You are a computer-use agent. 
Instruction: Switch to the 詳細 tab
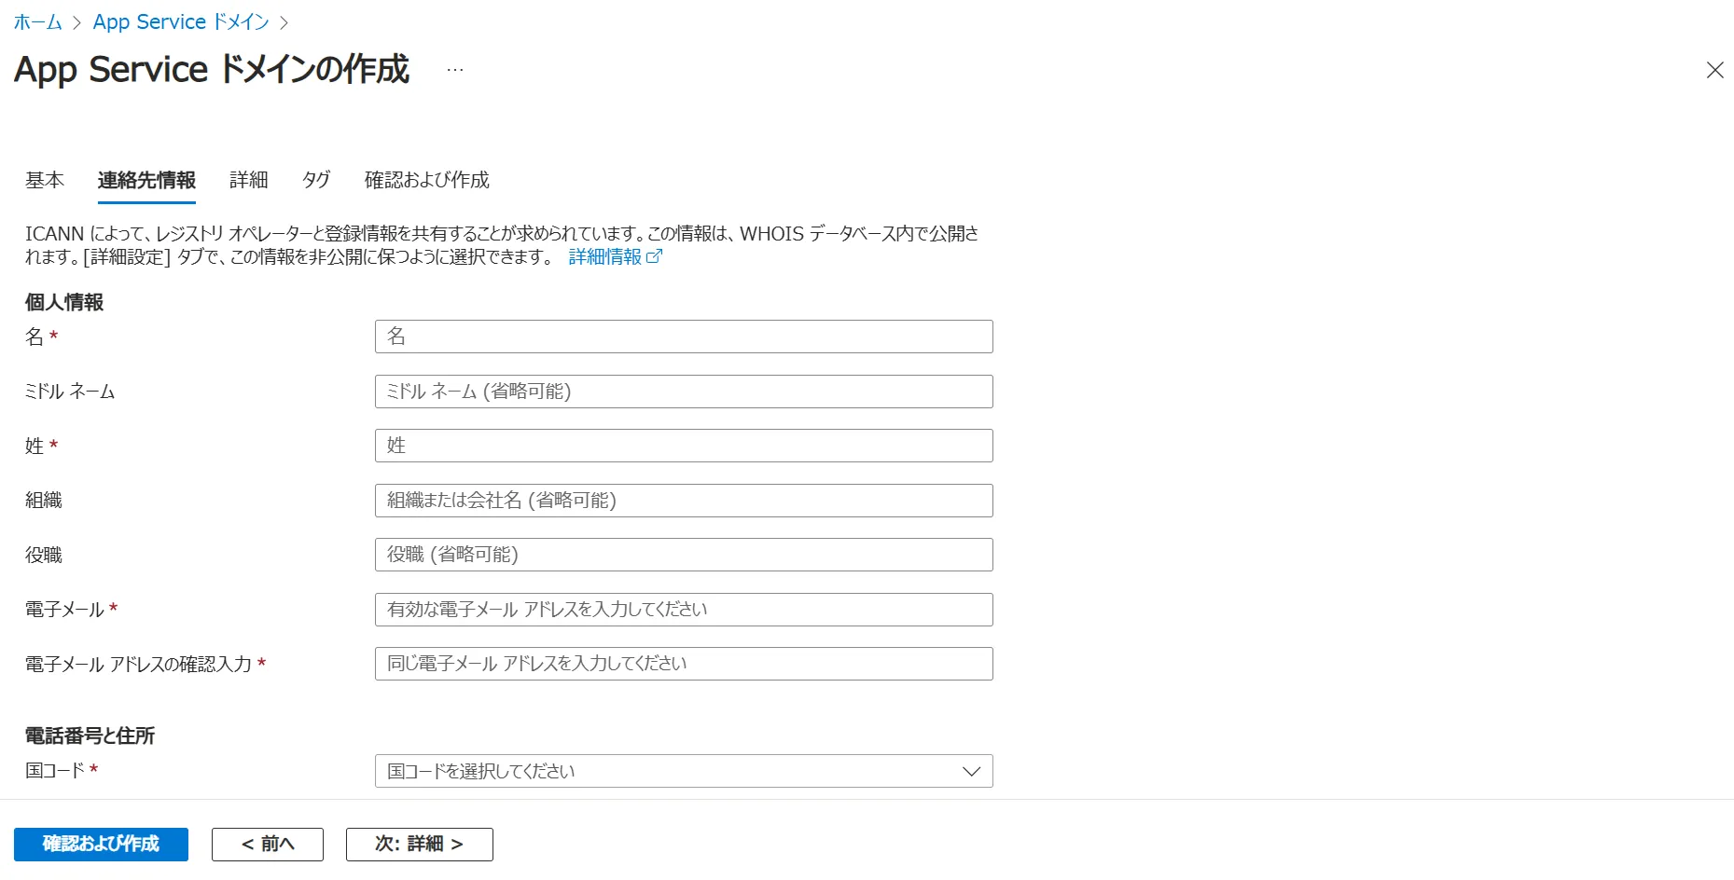click(x=249, y=180)
